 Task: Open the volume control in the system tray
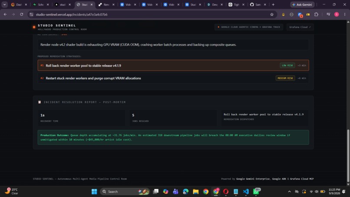point(316,191)
